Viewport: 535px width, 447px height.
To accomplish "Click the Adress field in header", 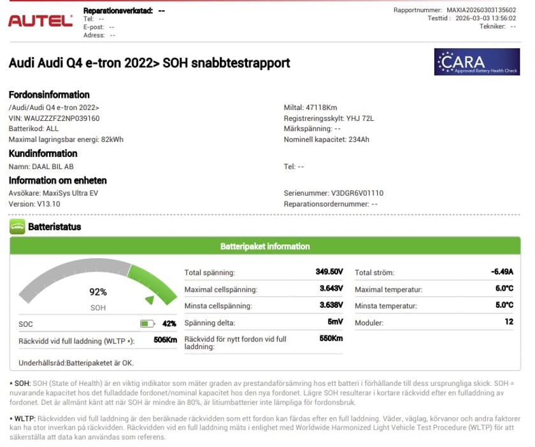I will click(x=99, y=35).
